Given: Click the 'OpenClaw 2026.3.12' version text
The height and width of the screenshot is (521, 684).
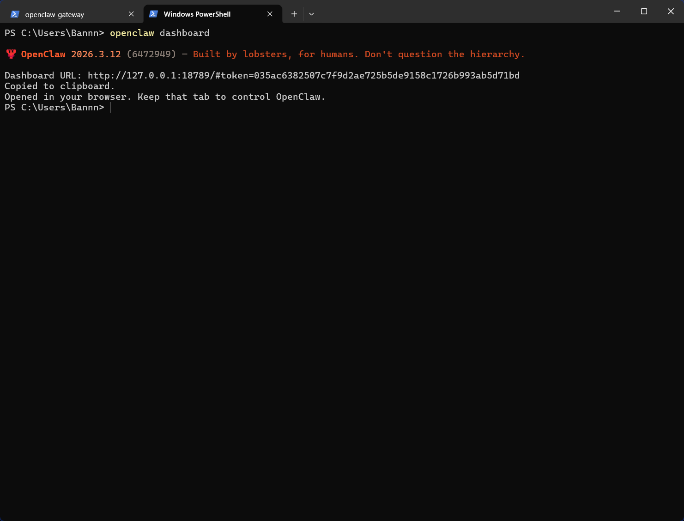Looking at the screenshot, I should (71, 54).
